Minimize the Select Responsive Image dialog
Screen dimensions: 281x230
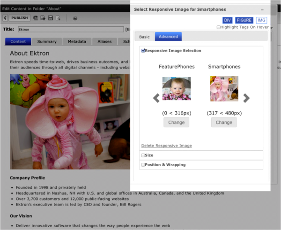pyautogui.click(x=262, y=10)
